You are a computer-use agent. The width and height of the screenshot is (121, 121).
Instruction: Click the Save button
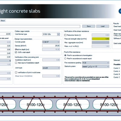click(x=89, y=26)
